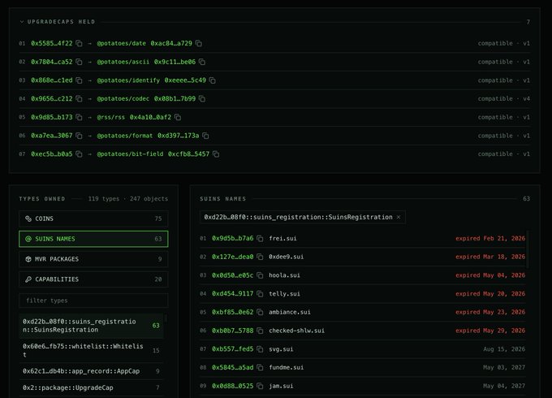Copy the 0x5585…4f22 upgrade cap address
552x398 pixels.
pos(80,43)
